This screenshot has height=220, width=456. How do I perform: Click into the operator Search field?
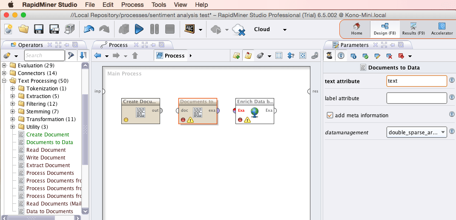click(44, 55)
